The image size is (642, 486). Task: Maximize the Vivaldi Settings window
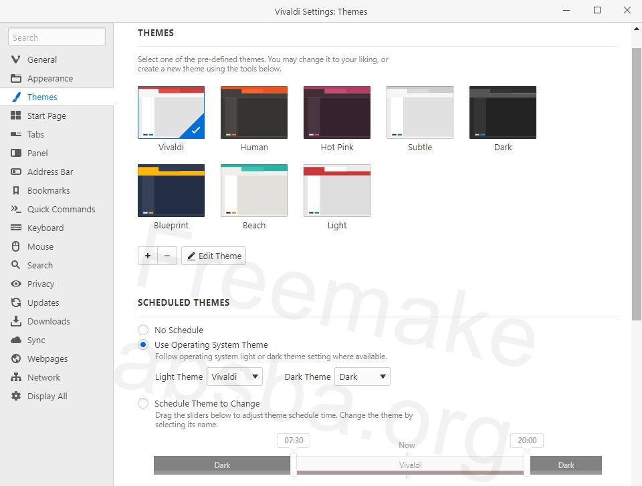[x=597, y=10]
